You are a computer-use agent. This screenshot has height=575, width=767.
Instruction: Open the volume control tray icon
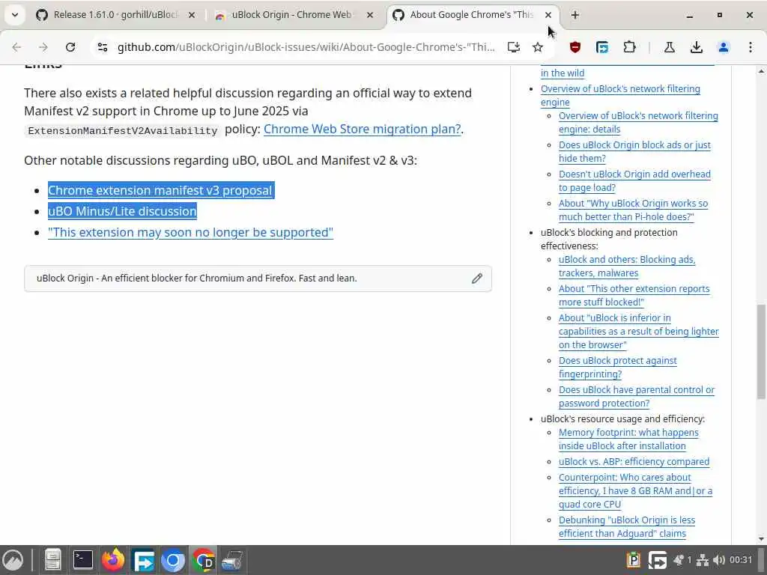[718, 560]
